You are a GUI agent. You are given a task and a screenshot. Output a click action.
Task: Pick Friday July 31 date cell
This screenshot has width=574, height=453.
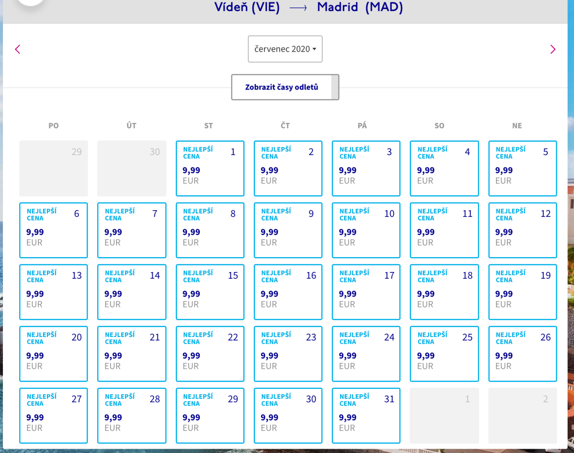click(x=366, y=415)
